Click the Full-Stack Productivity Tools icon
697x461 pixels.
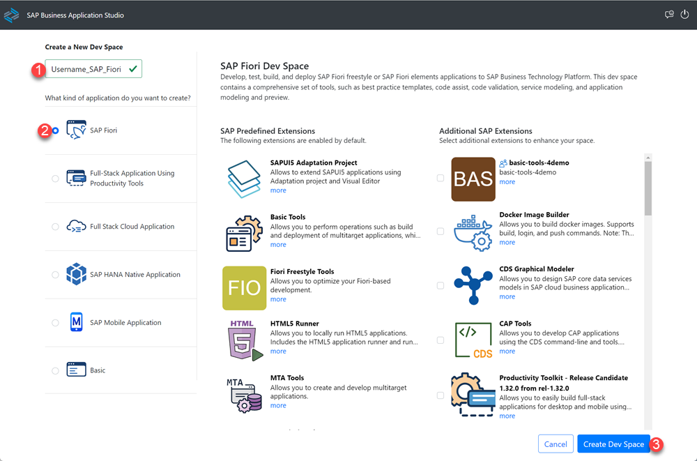[76, 178]
